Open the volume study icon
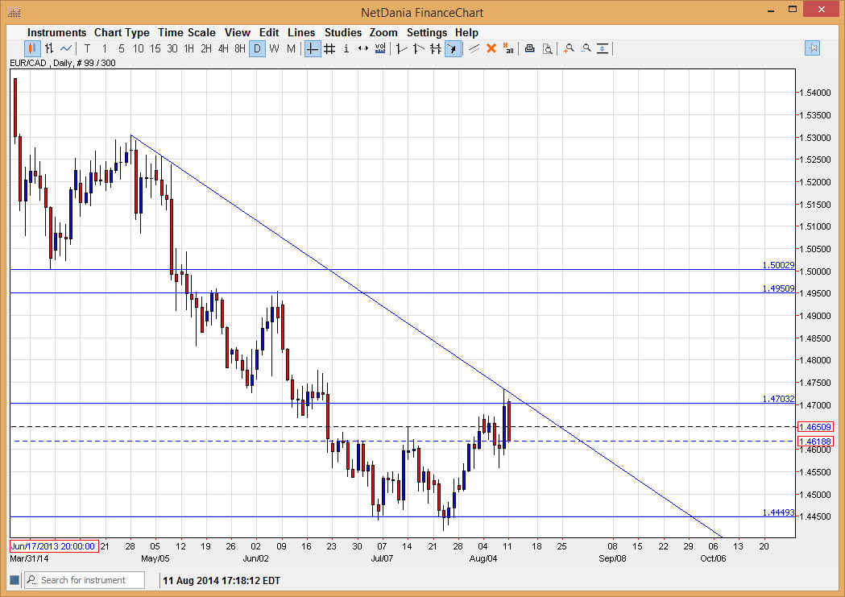Viewport: 845px width, 597px height. [x=379, y=48]
